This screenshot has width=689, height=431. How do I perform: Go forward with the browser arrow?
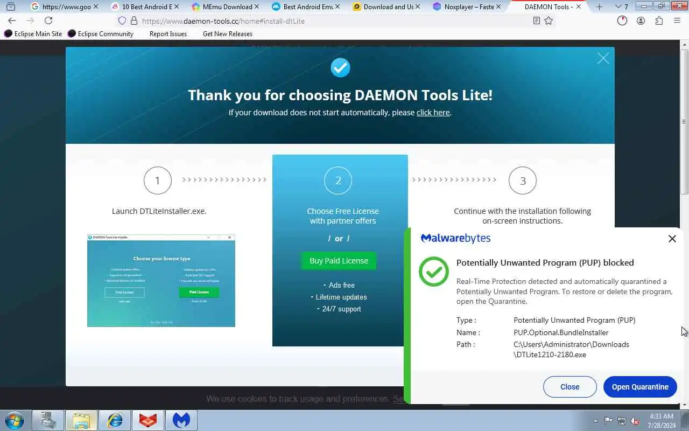(x=30, y=20)
